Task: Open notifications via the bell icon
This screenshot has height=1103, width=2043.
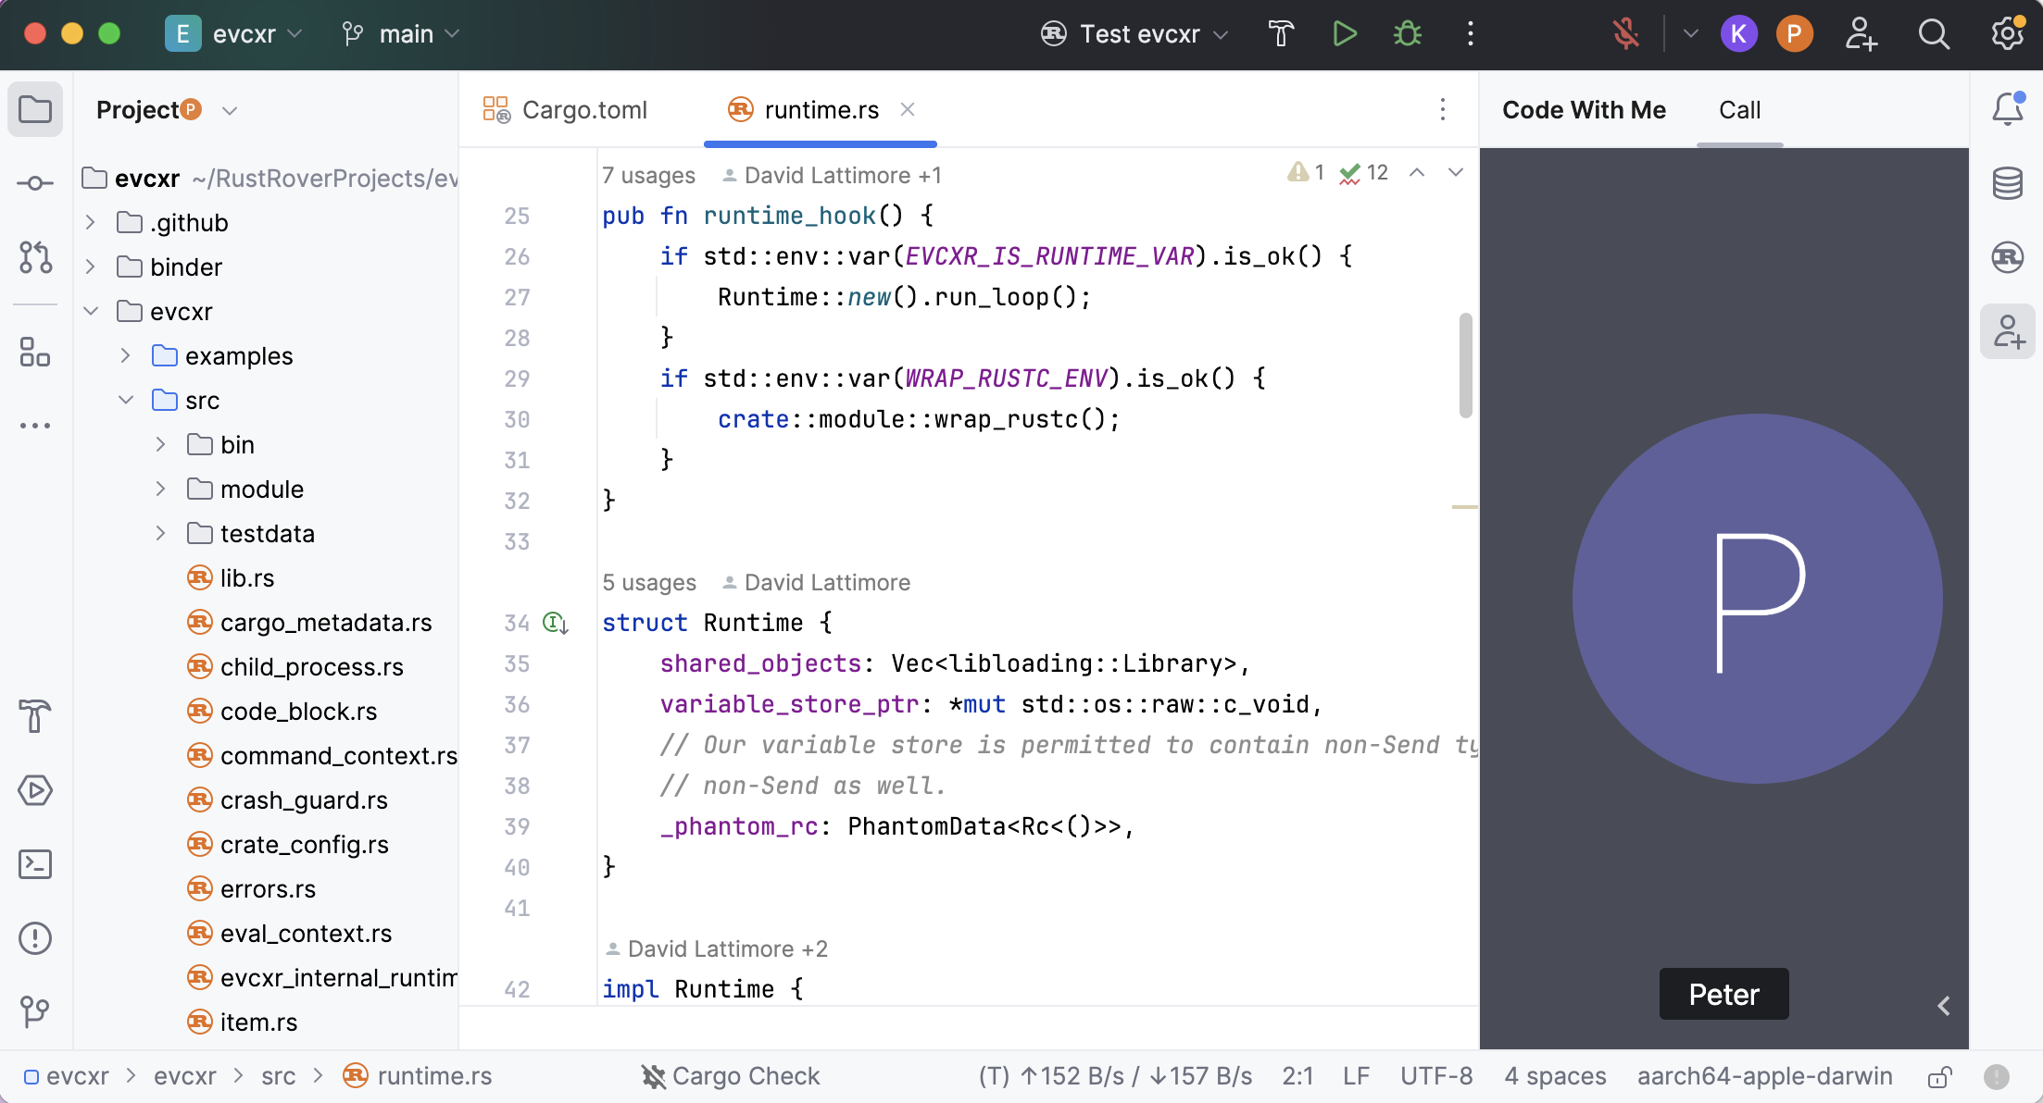Action: coord(2008,108)
